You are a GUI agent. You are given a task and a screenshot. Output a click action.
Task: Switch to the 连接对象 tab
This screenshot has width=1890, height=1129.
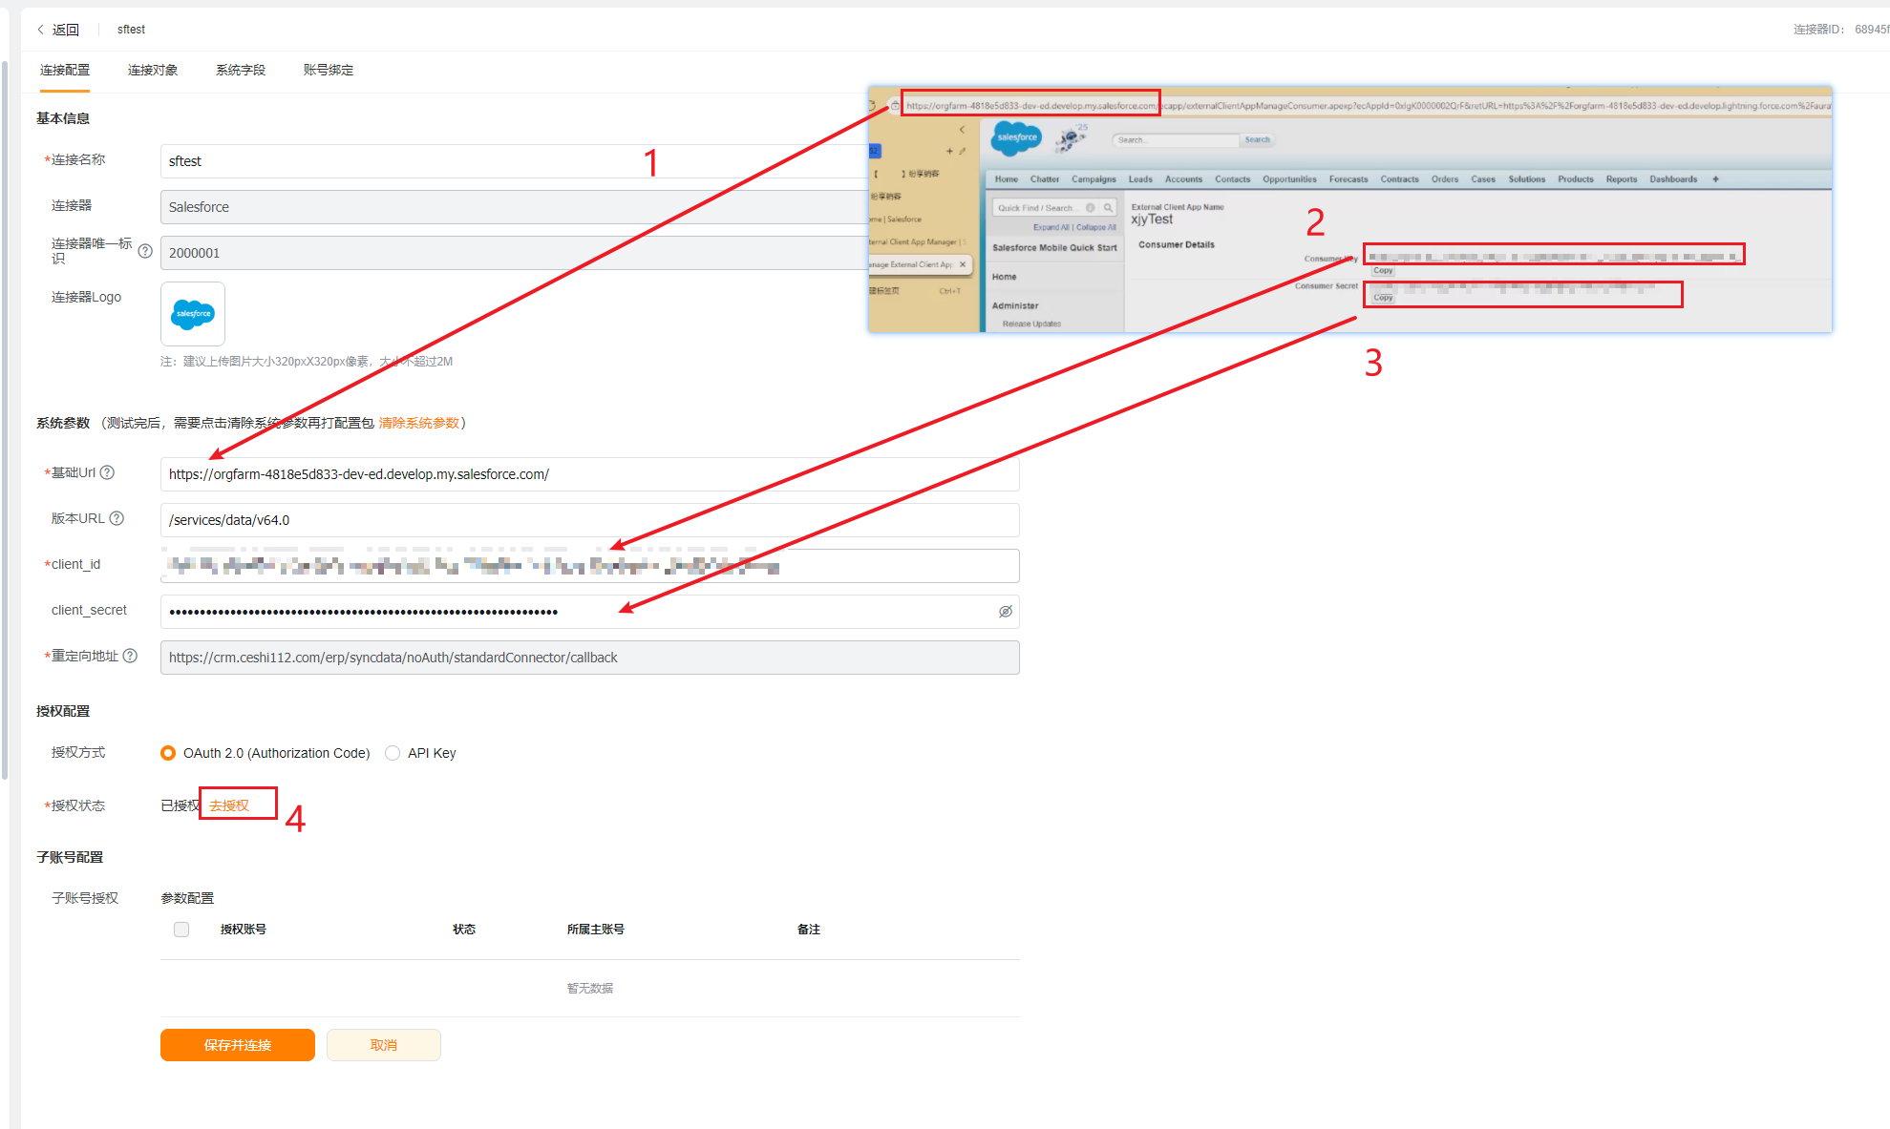tap(153, 70)
